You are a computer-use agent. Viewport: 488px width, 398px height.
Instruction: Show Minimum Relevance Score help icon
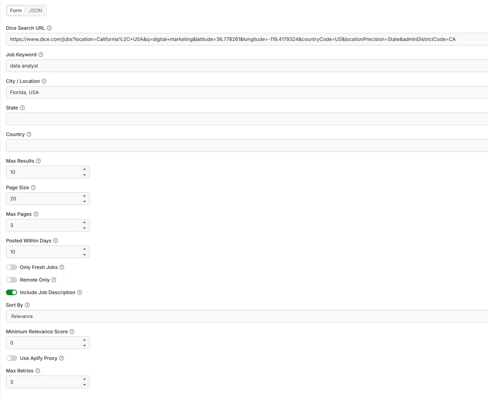pyautogui.click(x=72, y=332)
